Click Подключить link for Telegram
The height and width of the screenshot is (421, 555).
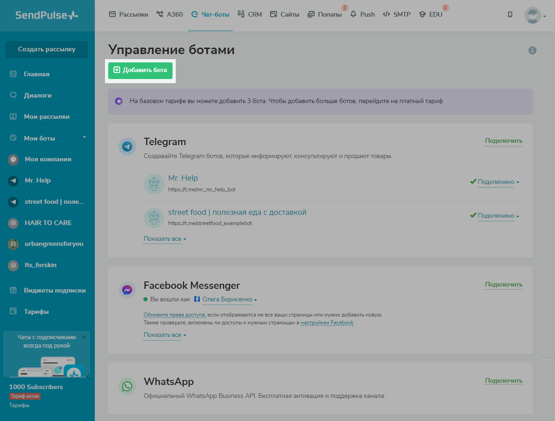(504, 141)
